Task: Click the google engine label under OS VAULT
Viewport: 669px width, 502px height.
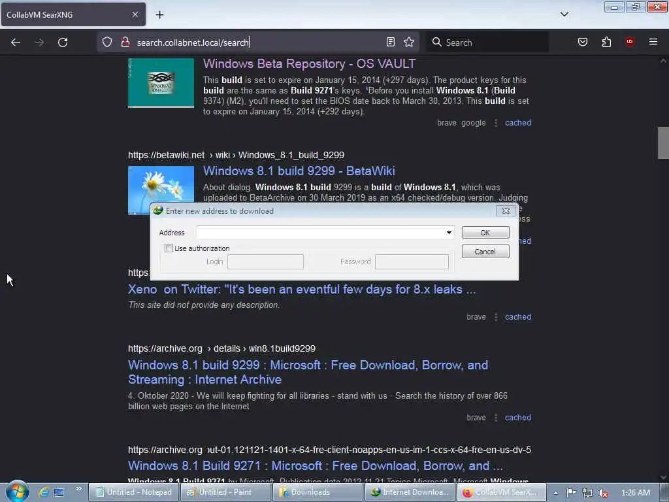Action: tap(474, 123)
